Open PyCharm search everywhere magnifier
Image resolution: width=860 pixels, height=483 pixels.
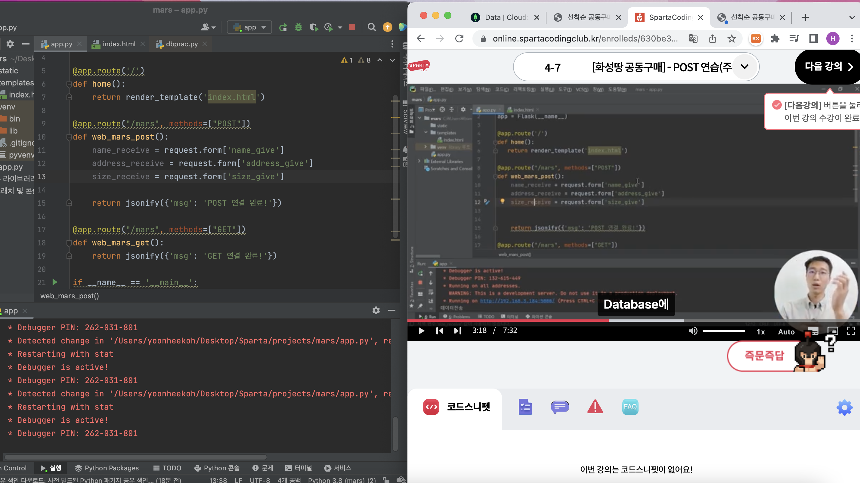372,27
